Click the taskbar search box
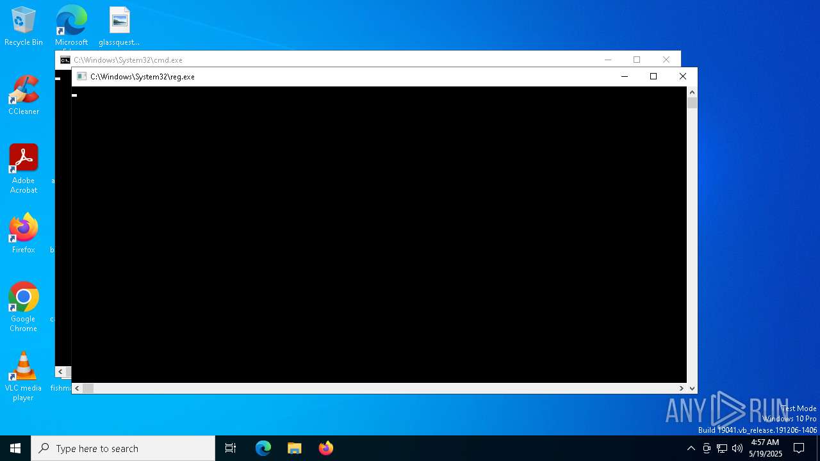This screenshot has height=461, width=820. [123, 448]
